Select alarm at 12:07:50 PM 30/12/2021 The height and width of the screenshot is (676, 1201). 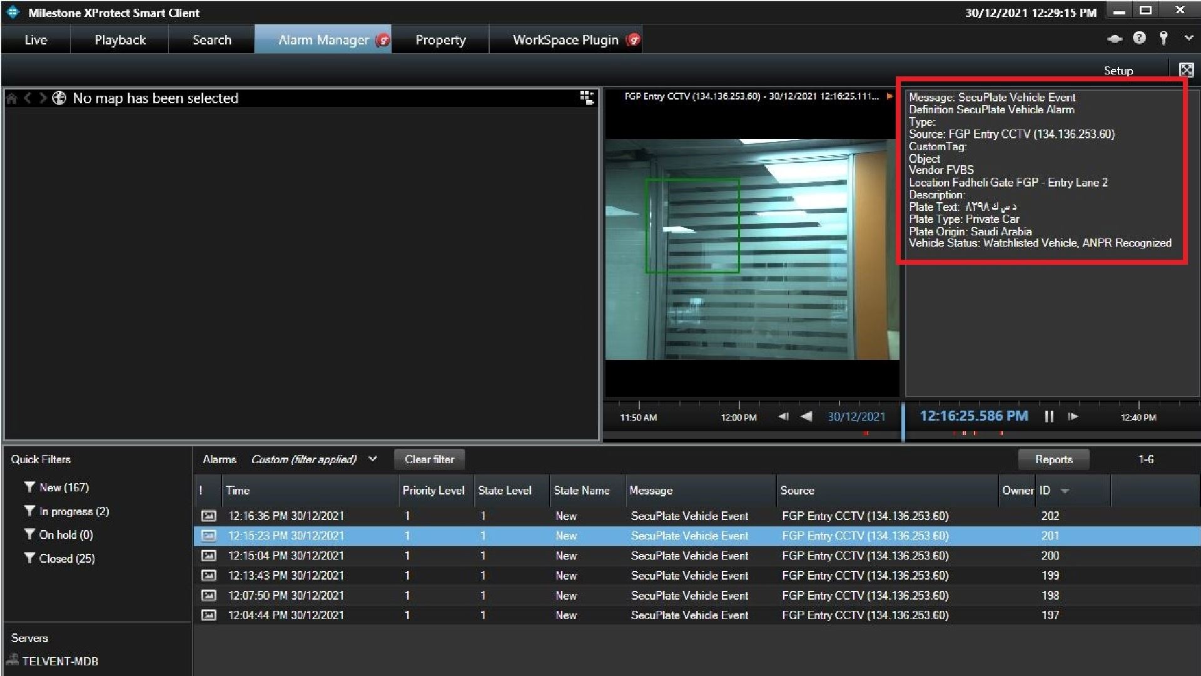point(696,595)
